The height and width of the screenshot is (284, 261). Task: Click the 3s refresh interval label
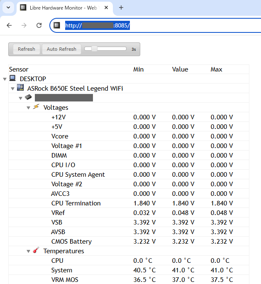(134, 49)
